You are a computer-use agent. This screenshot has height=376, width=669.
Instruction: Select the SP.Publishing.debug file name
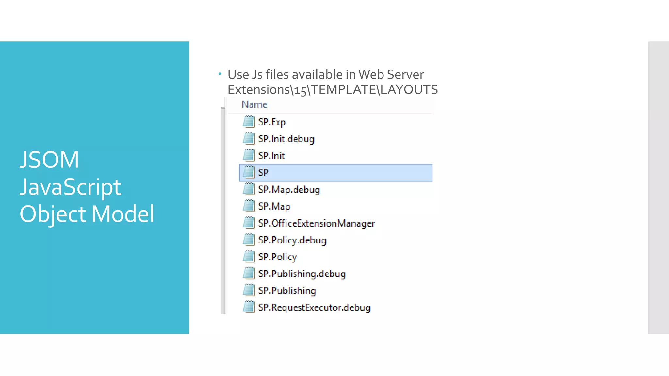coord(302,274)
